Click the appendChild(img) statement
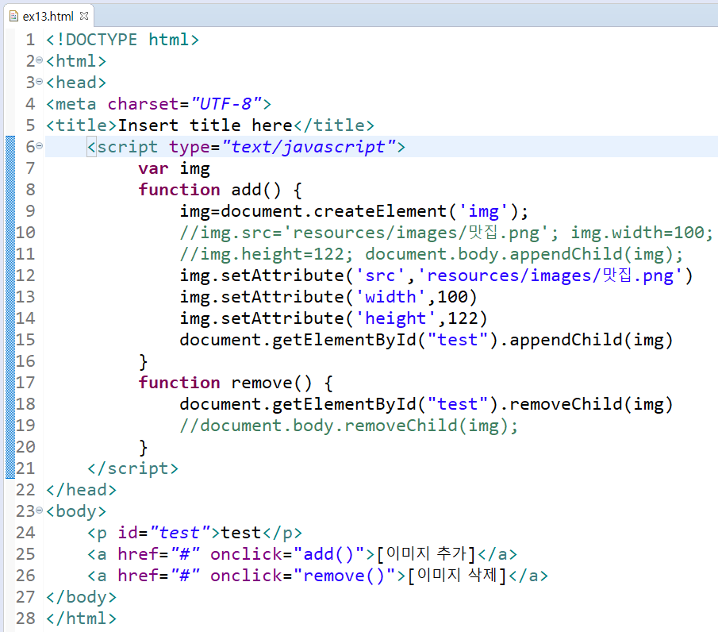The height and width of the screenshot is (632, 718). pyautogui.click(x=426, y=340)
